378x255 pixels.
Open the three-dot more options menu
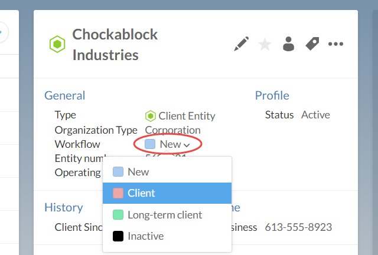click(x=336, y=44)
